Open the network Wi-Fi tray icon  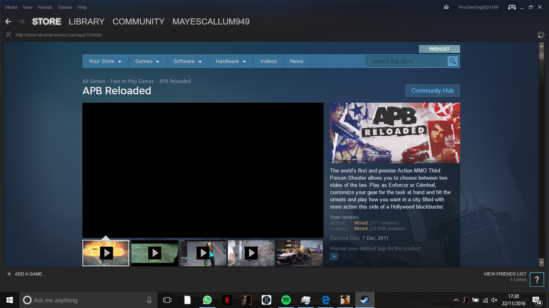click(x=485, y=300)
